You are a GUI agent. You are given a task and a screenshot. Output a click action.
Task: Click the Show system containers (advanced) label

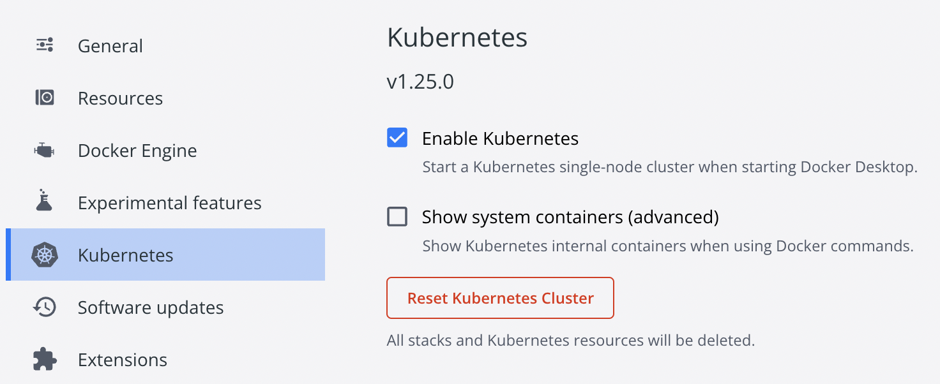click(x=570, y=217)
